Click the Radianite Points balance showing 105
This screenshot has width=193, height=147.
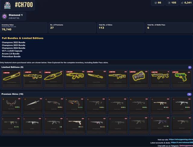pos(172,3)
